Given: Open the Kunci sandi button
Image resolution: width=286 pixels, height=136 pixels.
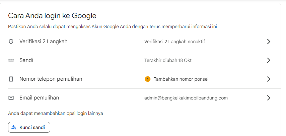Looking at the screenshot, I should [x=29, y=127].
